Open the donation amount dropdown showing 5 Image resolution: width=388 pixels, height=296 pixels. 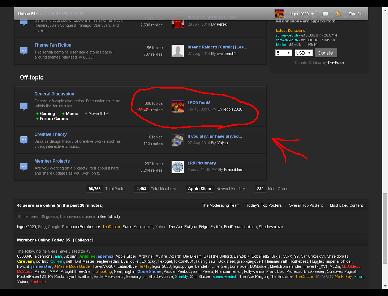coord(284,53)
